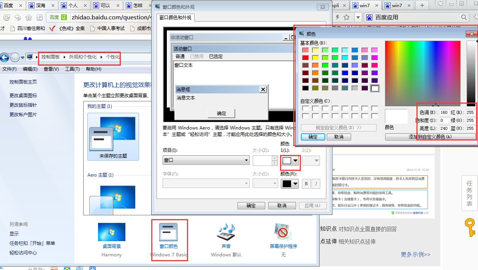Click the 亮度(L) luminance field
The image size is (478, 270).
444,128
